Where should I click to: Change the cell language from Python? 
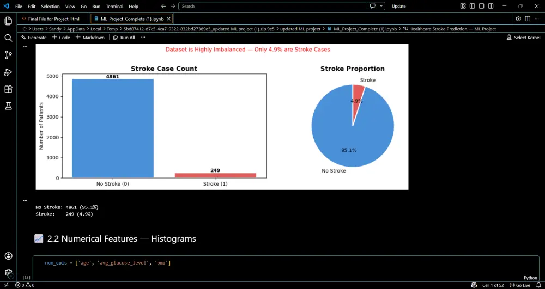(x=530, y=278)
